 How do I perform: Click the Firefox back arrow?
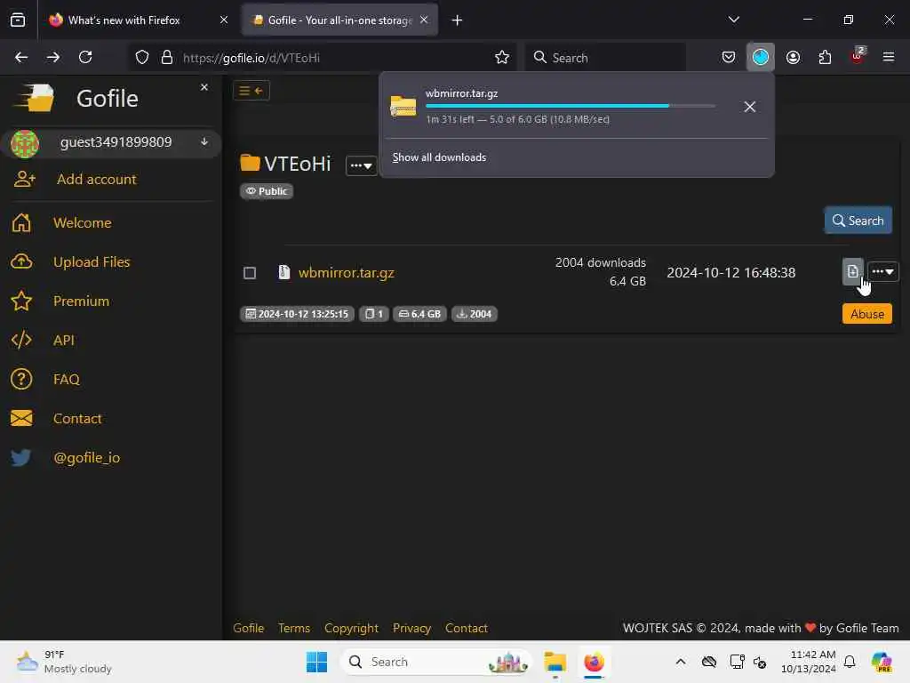click(x=21, y=57)
